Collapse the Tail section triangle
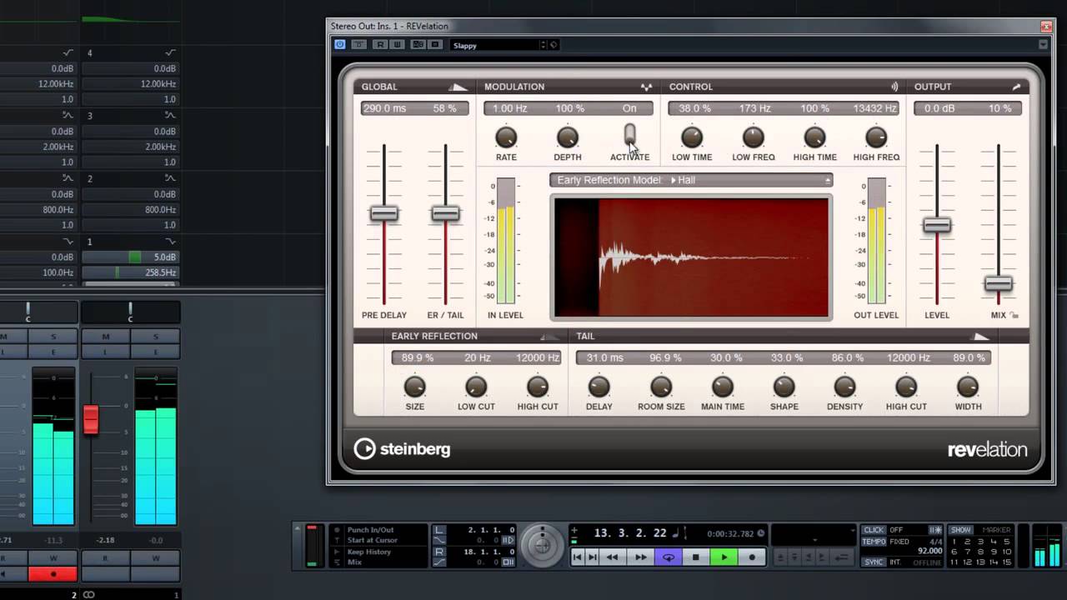Screen dimensions: 1067x600 pyautogui.click(x=981, y=337)
